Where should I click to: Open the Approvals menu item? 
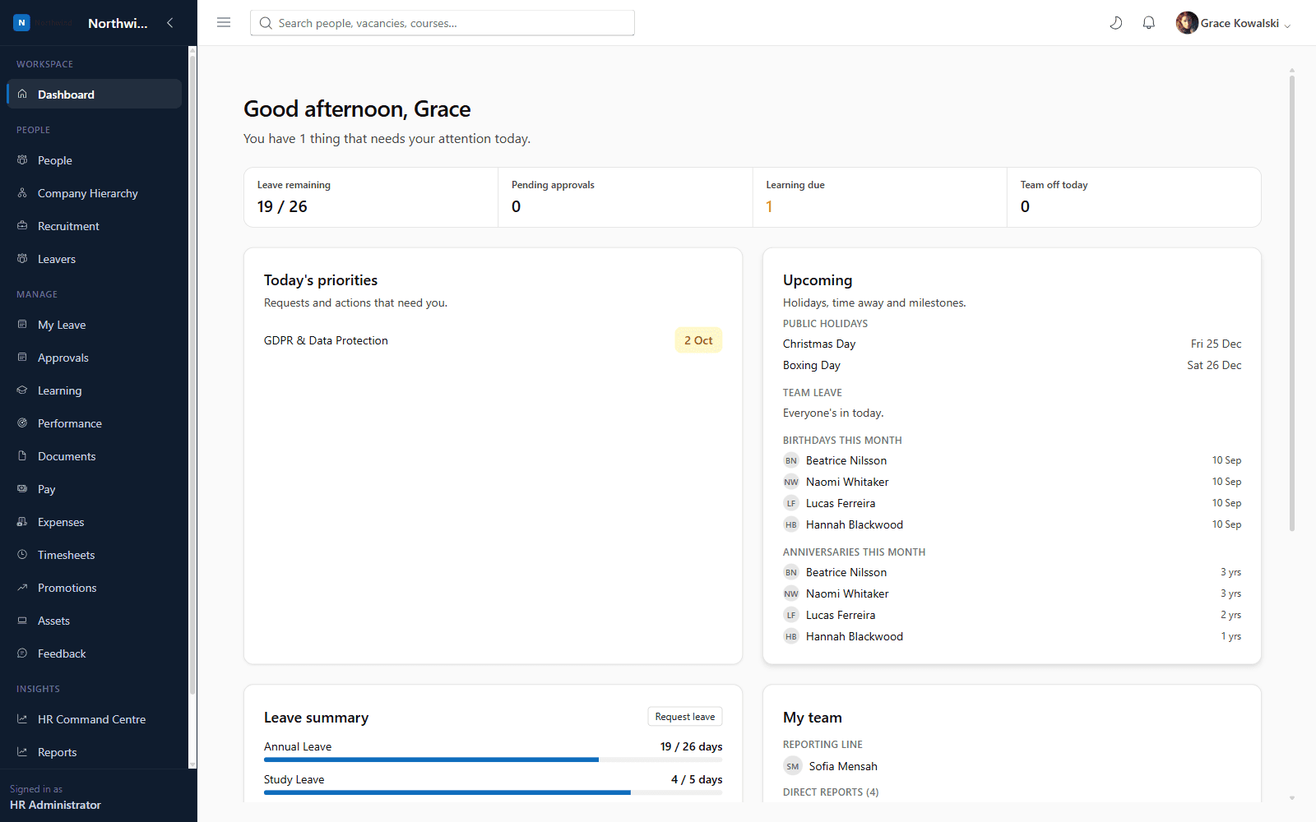(x=94, y=358)
